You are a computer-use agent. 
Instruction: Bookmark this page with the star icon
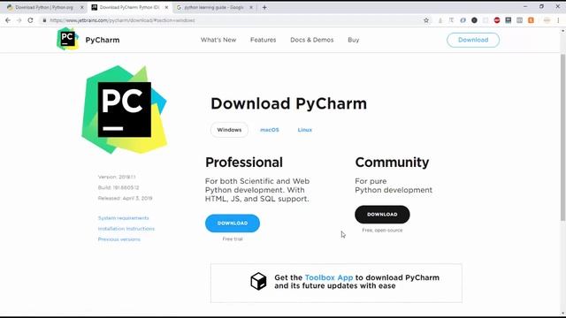(426, 20)
